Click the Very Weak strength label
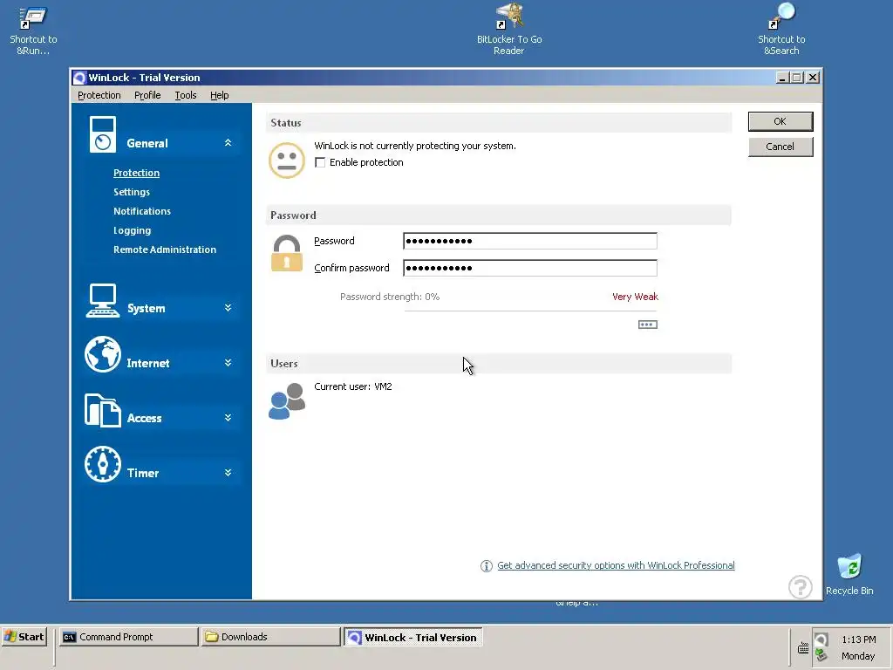Viewport: 893px width, 670px height. 635,297
